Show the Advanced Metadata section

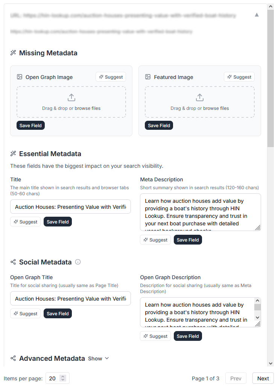click(98, 359)
